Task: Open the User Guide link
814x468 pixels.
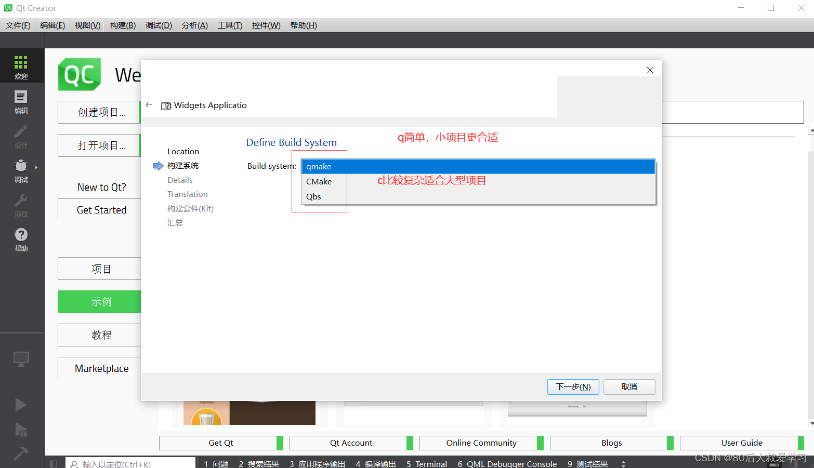Action: point(742,443)
